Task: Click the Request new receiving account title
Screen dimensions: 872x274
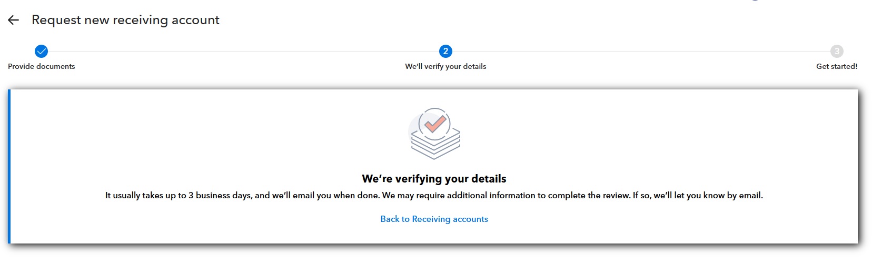Action: point(125,20)
